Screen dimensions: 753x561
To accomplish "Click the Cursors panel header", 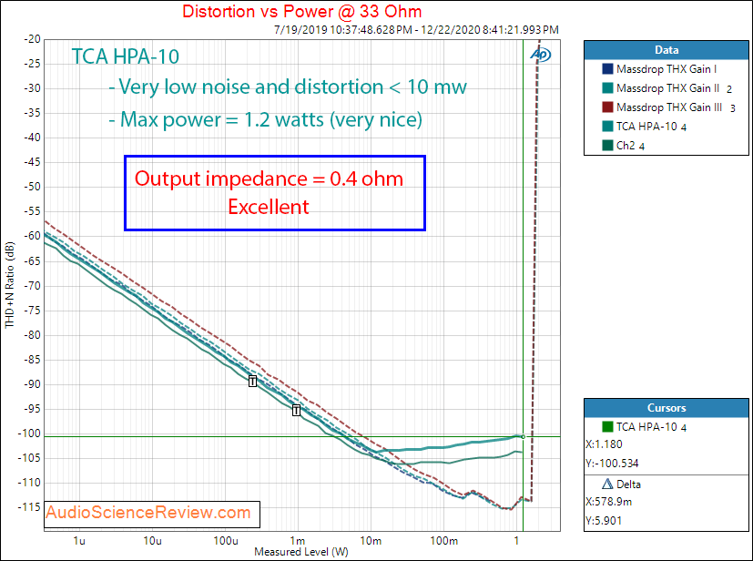I will click(667, 408).
